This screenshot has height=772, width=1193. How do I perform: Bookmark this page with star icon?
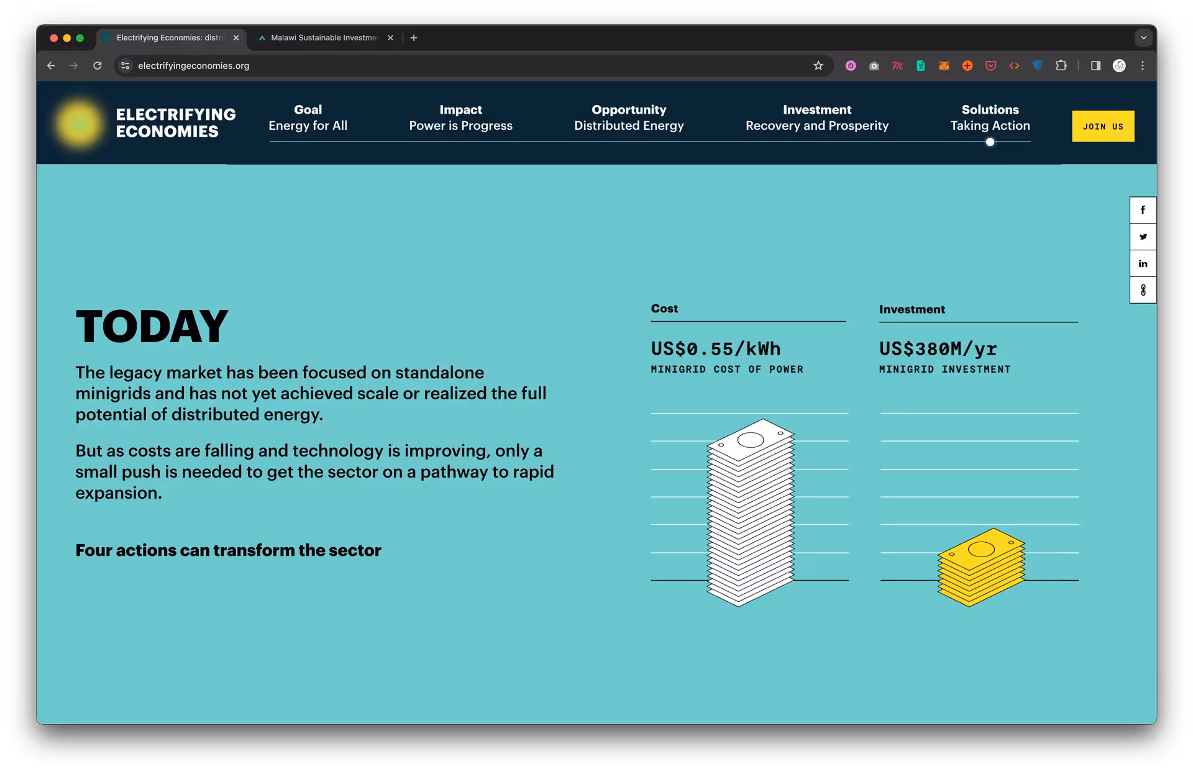click(818, 66)
